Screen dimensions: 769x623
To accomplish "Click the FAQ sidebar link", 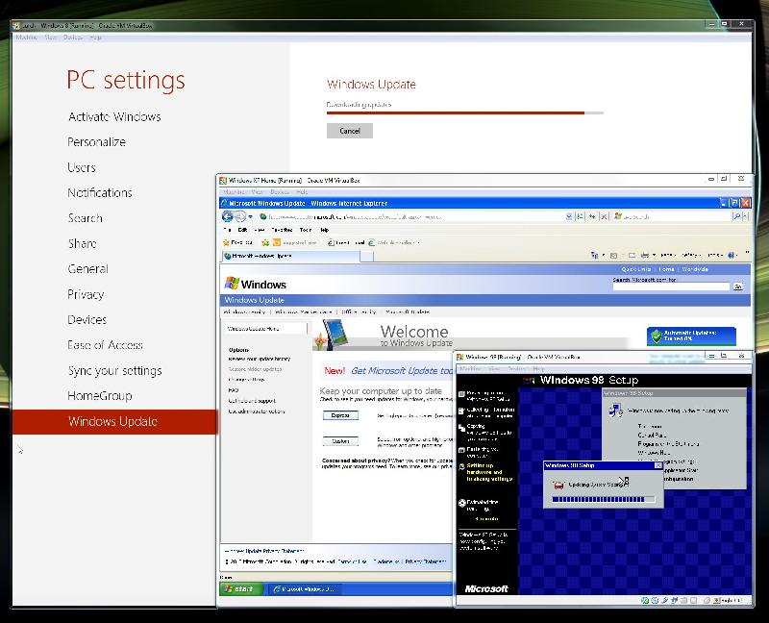I will (233, 390).
